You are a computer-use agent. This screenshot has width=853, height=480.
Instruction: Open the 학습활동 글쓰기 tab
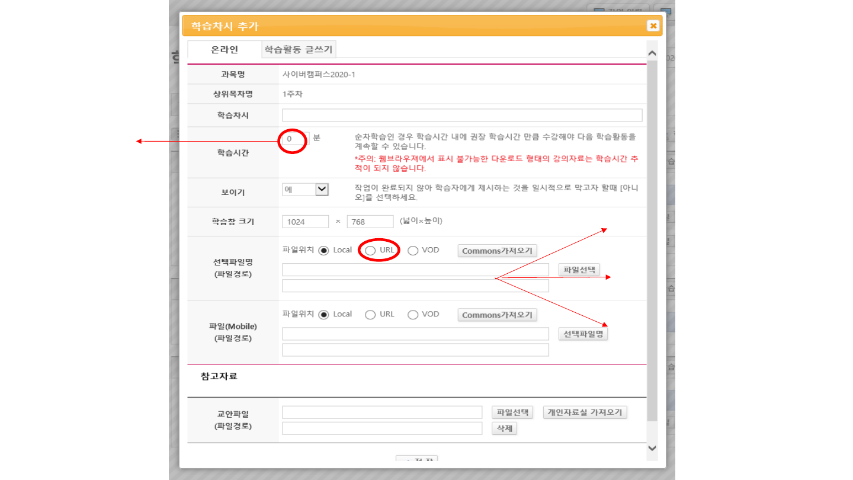(x=299, y=50)
